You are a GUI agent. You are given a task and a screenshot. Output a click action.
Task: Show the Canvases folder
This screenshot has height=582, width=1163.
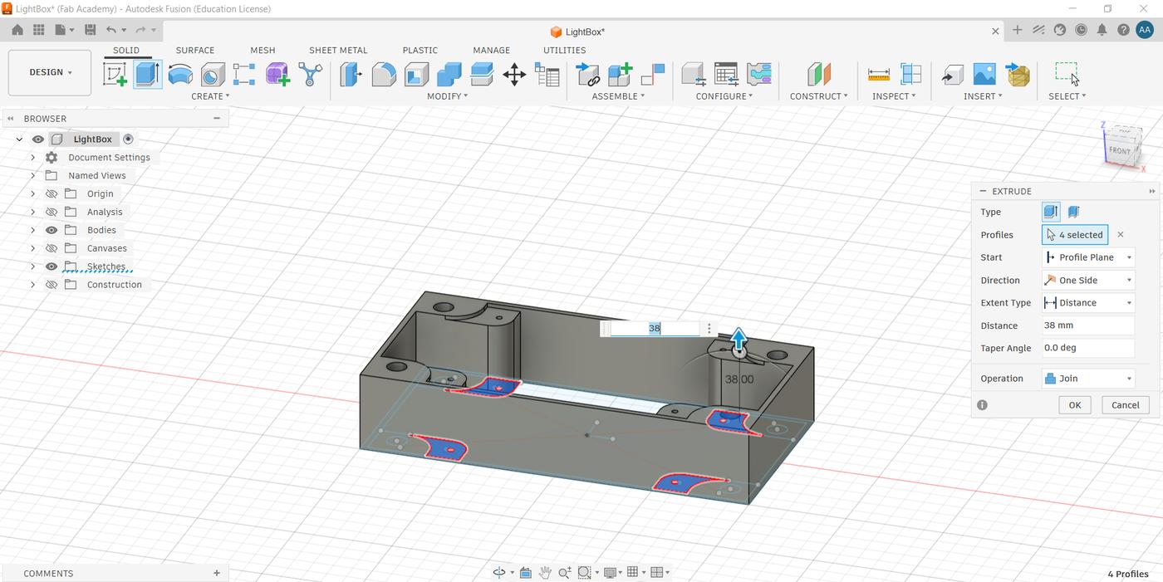click(52, 248)
